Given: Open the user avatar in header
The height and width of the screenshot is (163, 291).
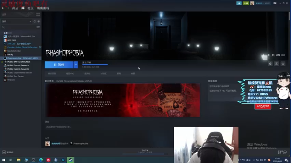Looking at the screenshot, I should tap(252, 3).
